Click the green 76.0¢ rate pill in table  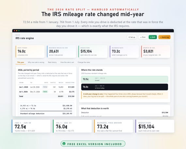point(45,92)
